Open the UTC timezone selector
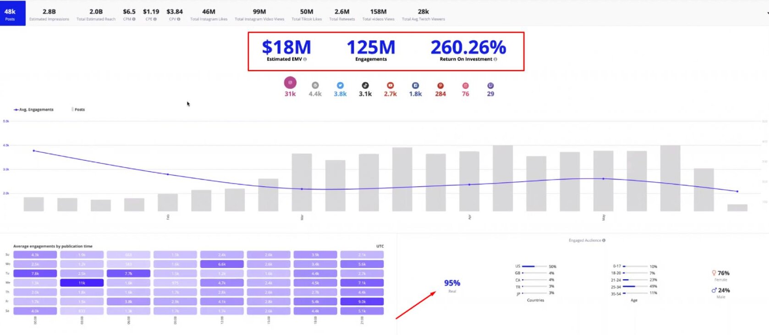 tap(380, 246)
